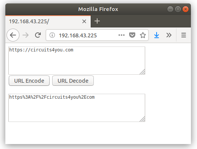
Task: Click inside the input text area
Action: coord(77,61)
